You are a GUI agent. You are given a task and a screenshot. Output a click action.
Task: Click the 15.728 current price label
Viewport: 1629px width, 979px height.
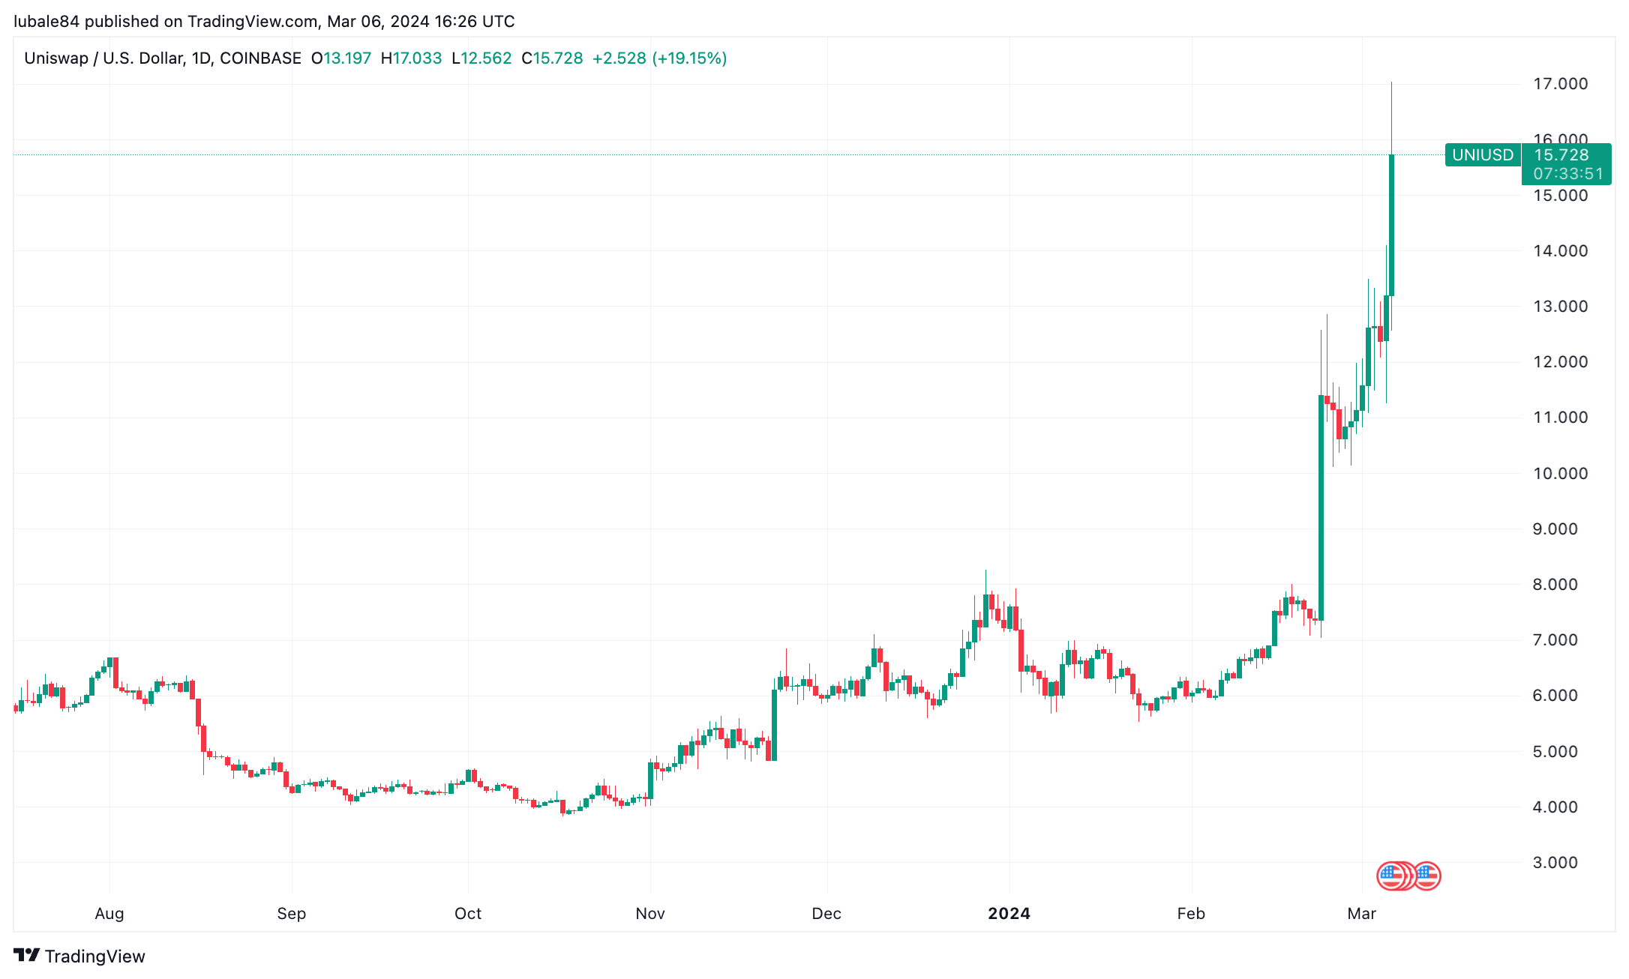[1561, 154]
